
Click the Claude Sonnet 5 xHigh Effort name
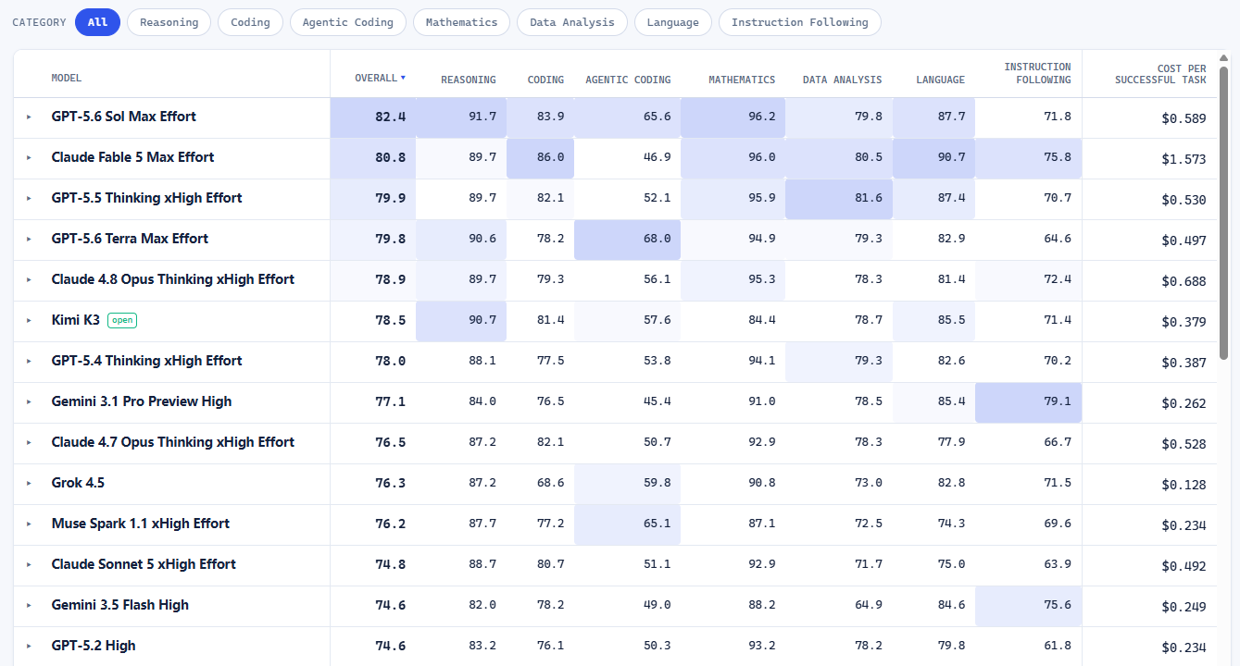(x=144, y=564)
